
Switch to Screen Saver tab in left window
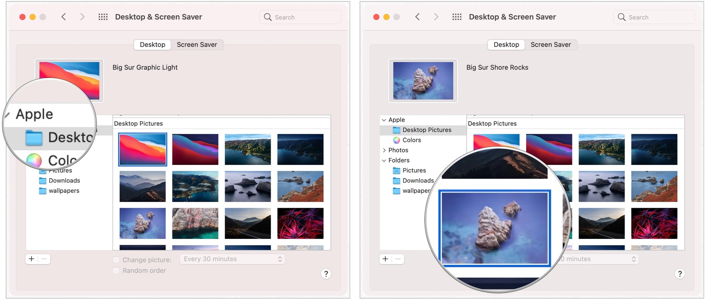[x=197, y=44]
